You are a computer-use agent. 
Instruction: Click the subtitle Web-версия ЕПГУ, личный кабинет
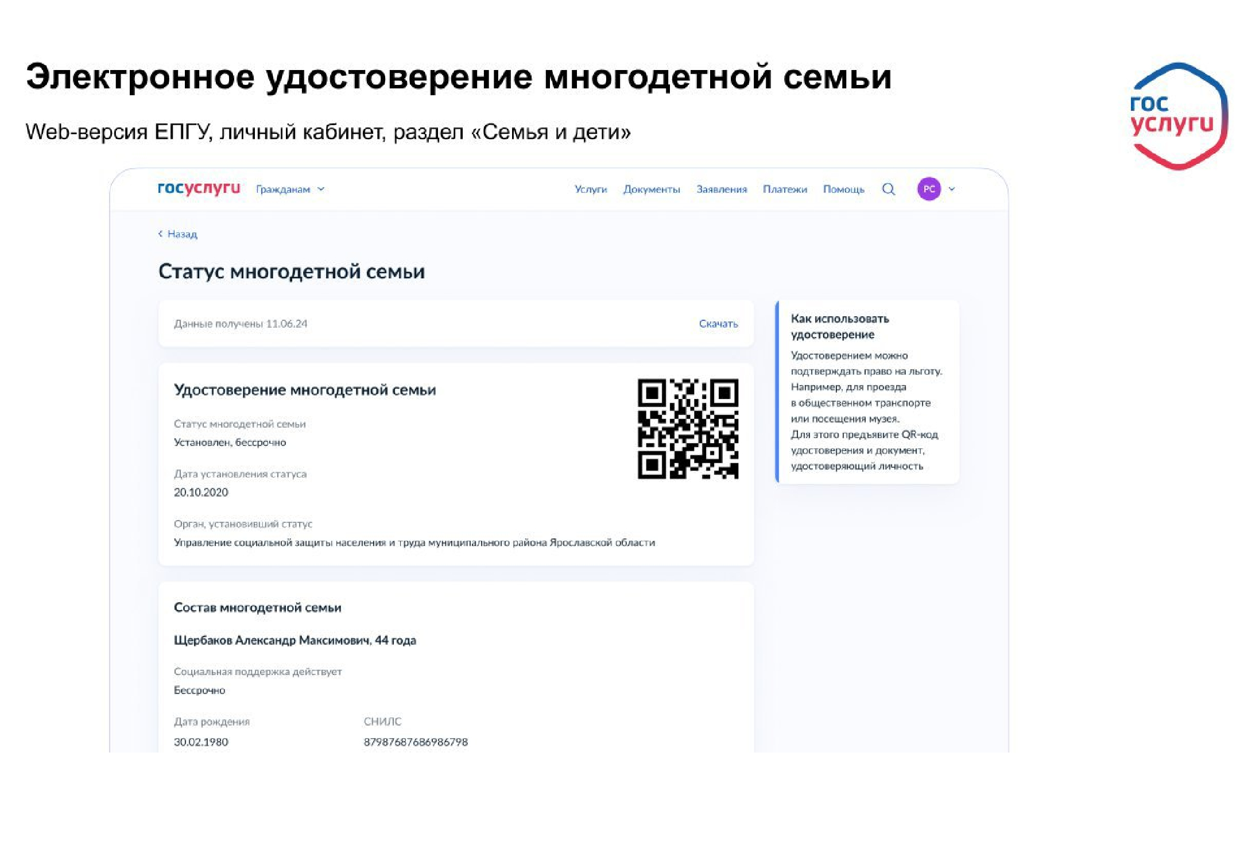pyautogui.click(x=206, y=132)
